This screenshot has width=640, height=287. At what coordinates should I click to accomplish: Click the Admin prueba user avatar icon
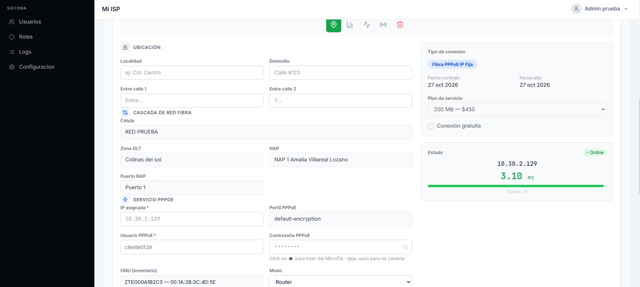[x=576, y=9]
